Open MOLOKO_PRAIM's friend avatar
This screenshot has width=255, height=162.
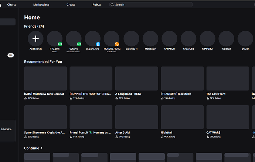(112, 39)
